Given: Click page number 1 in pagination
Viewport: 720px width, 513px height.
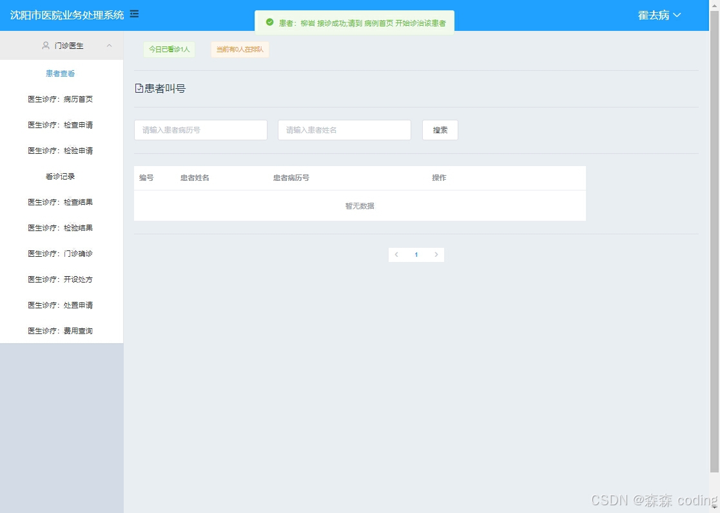Looking at the screenshot, I should 416,255.
